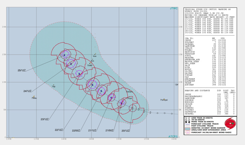Click the Yap island marker
245x145 pixels.
[53, 85]
